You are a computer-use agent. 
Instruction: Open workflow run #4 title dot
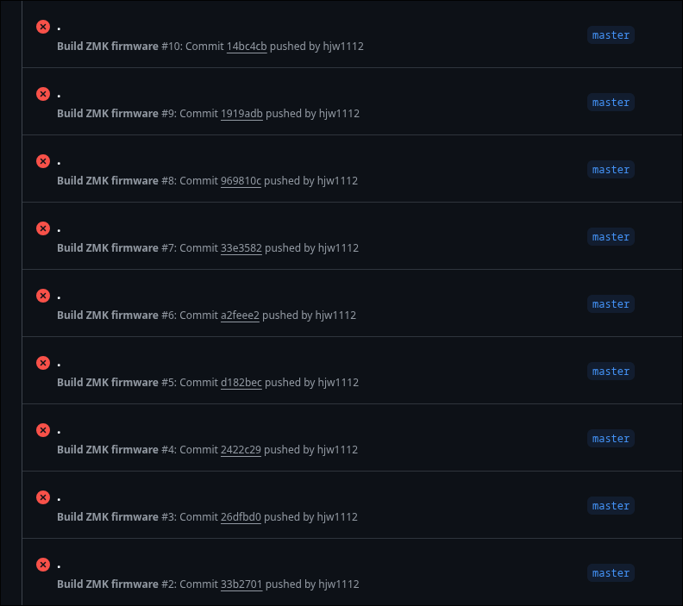click(59, 432)
